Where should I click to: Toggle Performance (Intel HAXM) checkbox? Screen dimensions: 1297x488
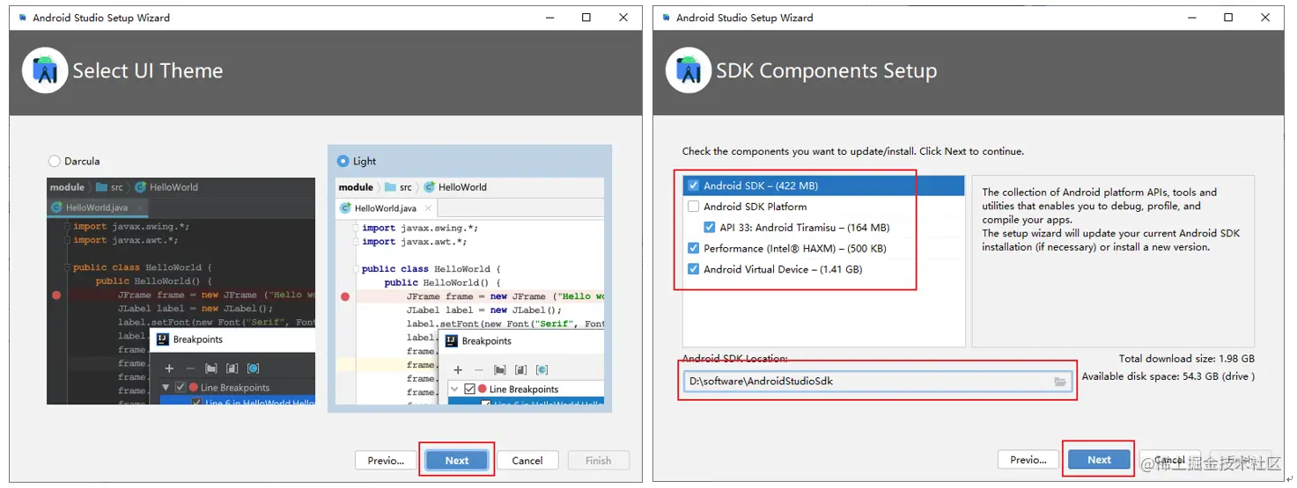694,249
